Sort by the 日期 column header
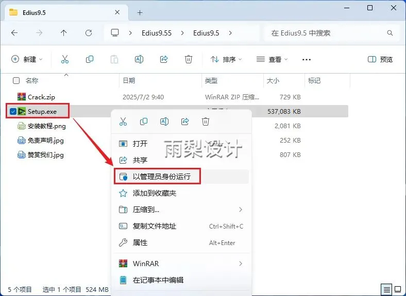This screenshot has width=406, height=296. point(129,80)
